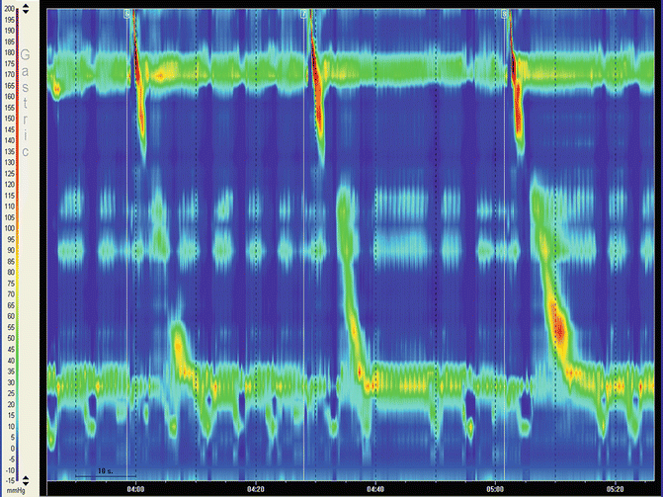This screenshot has height=497, width=663.
Task: Click the -15 value on the pressure scale
Action: (9, 480)
